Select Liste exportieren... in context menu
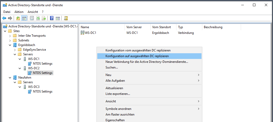 click(149, 94)
